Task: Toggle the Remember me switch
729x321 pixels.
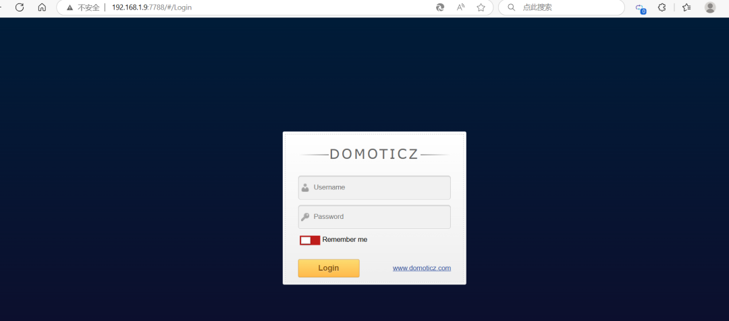Action: click(x=310, y=240)
